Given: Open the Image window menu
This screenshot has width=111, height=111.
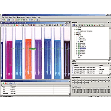Looking at the screenshot, I should 21,17.
